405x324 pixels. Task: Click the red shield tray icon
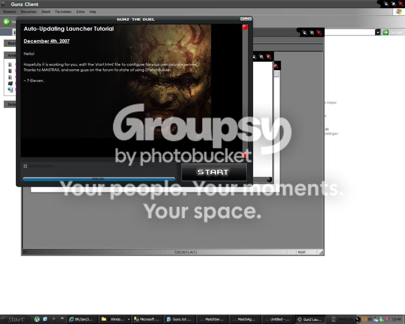[387, 319]
